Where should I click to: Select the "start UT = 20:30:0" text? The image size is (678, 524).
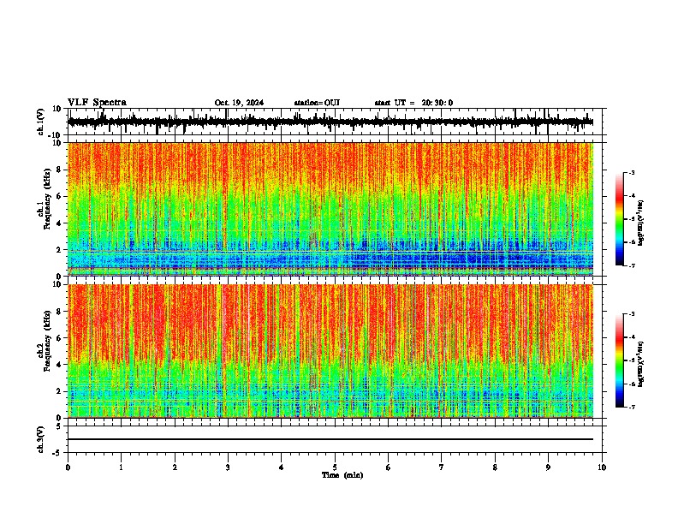(x=413, y=103)
